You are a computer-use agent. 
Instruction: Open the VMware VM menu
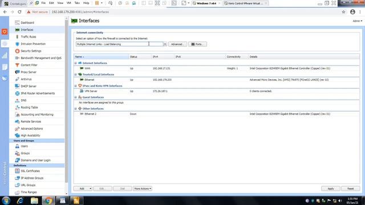pos(68,3)
